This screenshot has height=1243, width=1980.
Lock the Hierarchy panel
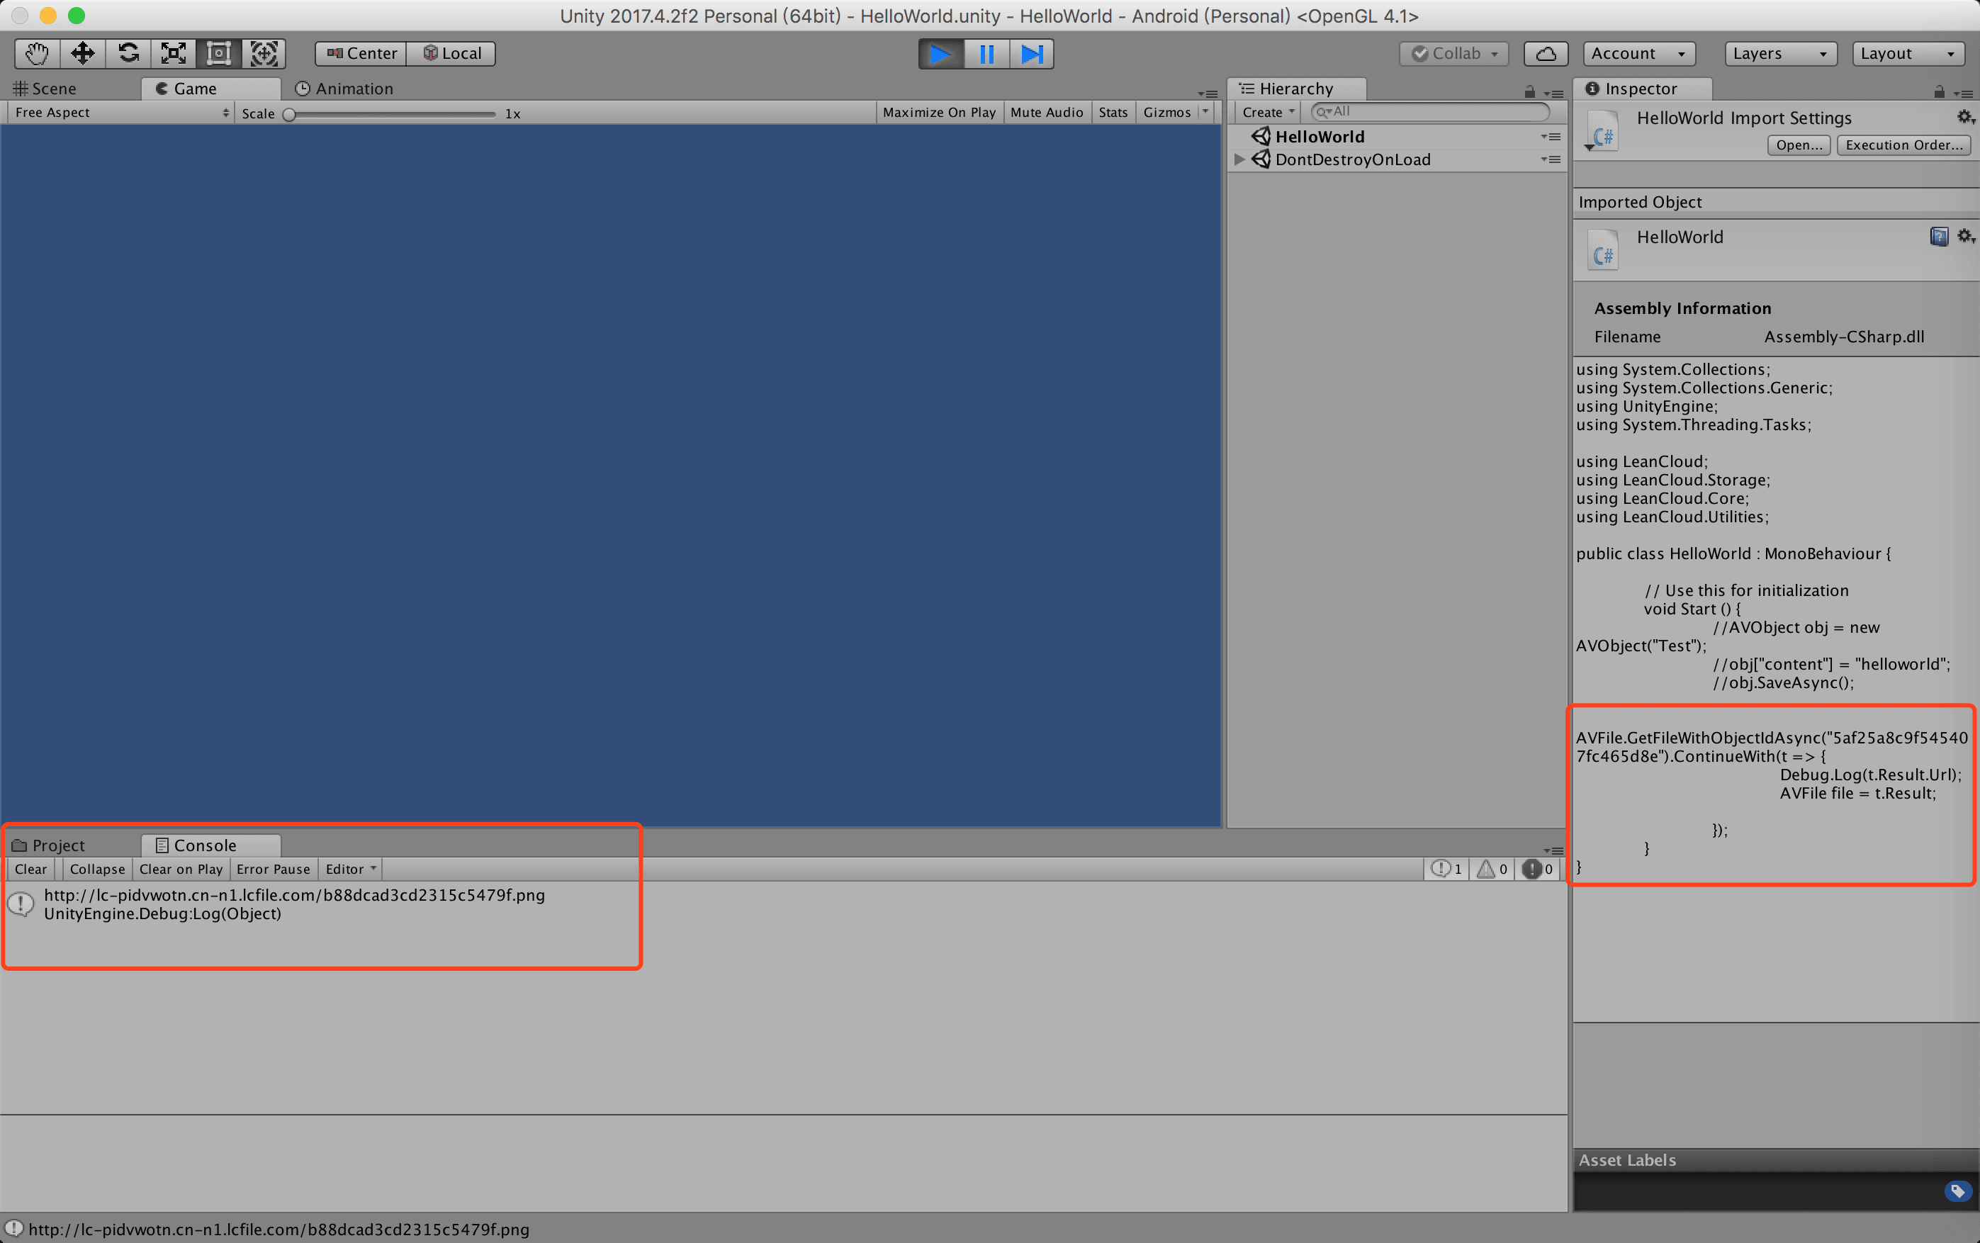point(1529,92)
